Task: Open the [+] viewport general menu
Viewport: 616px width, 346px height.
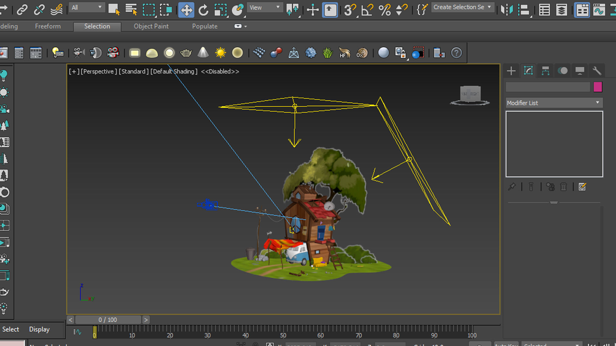Action: point(74,71)
